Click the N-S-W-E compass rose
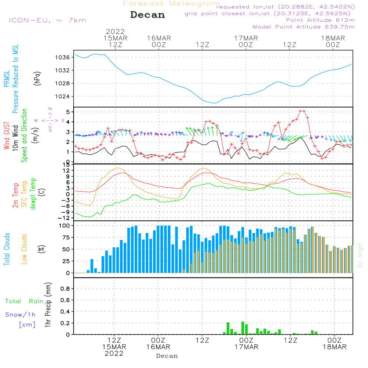 (x=50, y=120)
